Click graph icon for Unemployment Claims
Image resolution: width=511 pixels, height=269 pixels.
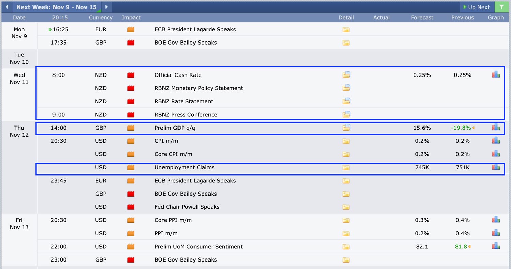[x=496, y=167]
